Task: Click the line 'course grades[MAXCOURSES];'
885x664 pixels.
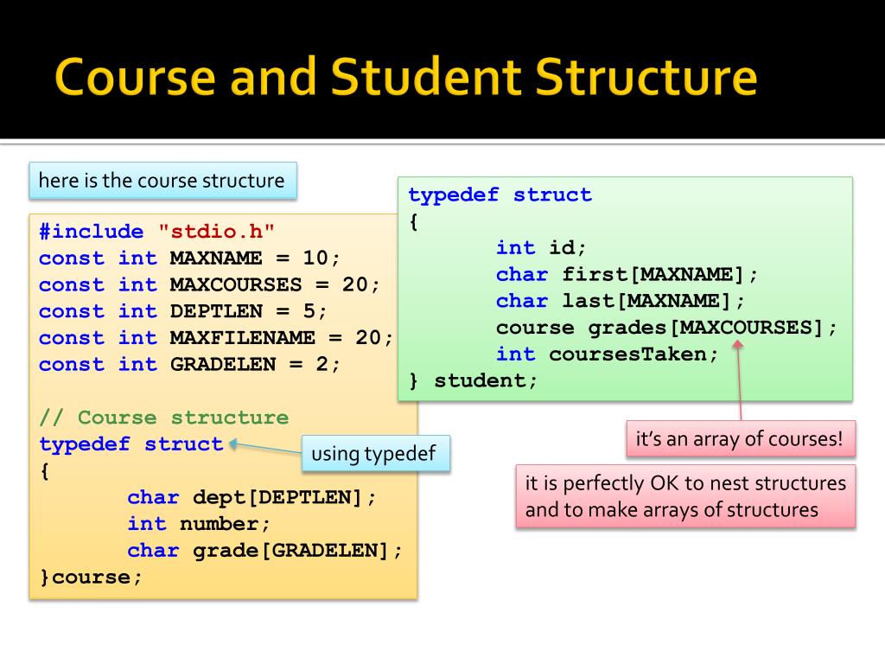Action: coord(666,328)
